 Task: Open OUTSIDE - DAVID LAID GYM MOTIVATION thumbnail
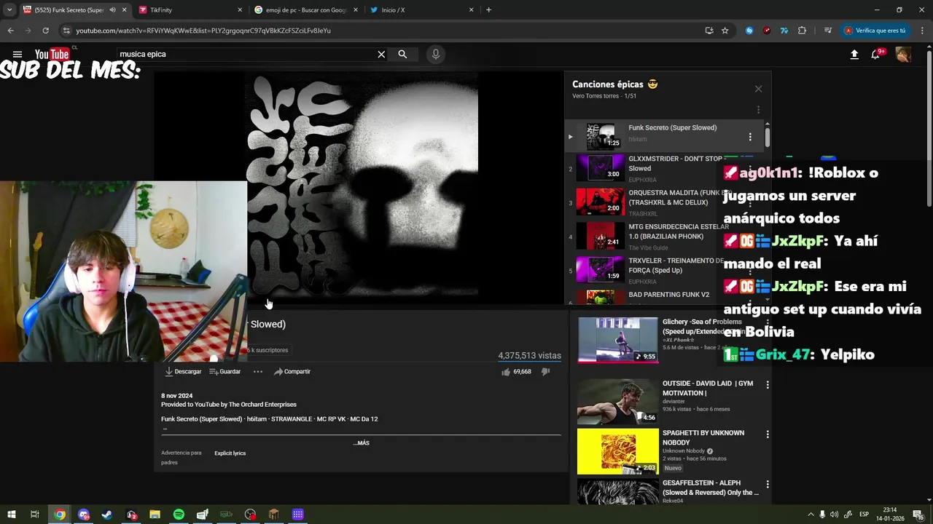(x=617, y=402)
